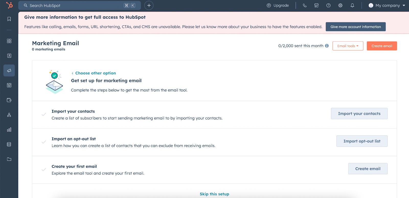Image resolution: width=409 pixels, height=198 pixels.
Task: Open the Library folder icon in sidebar
Action: [9, 159]
